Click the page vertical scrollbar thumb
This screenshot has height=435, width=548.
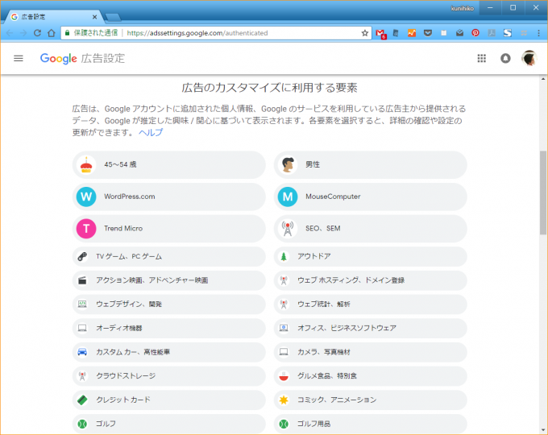click(x=542, y=193)
